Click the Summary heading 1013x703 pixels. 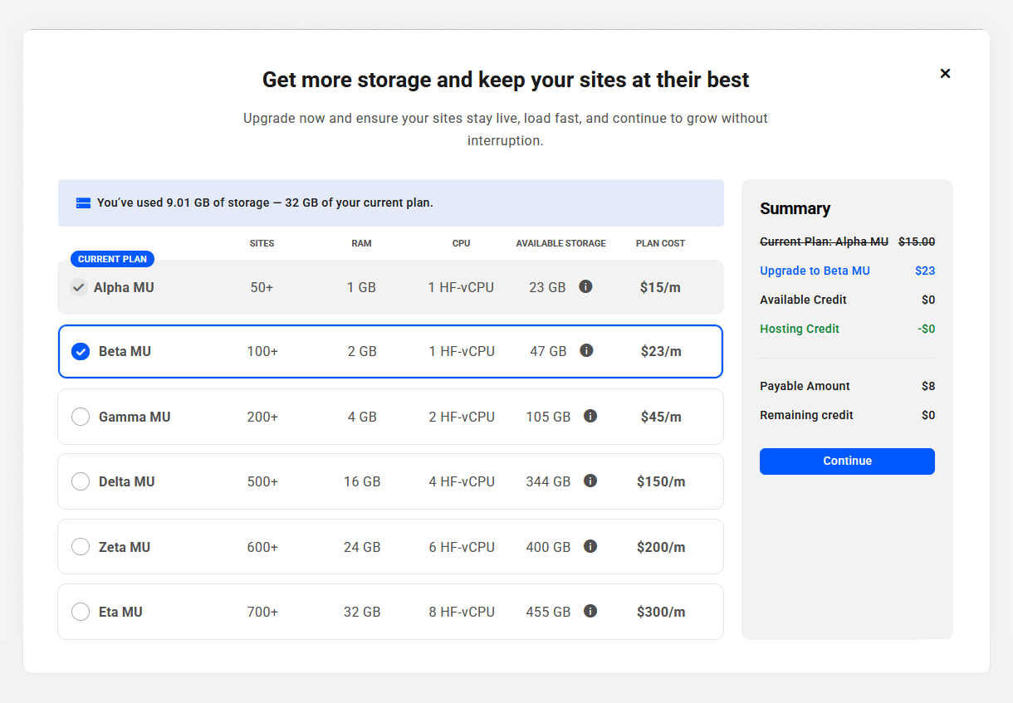pyautogui.click(x=795, y=208)
